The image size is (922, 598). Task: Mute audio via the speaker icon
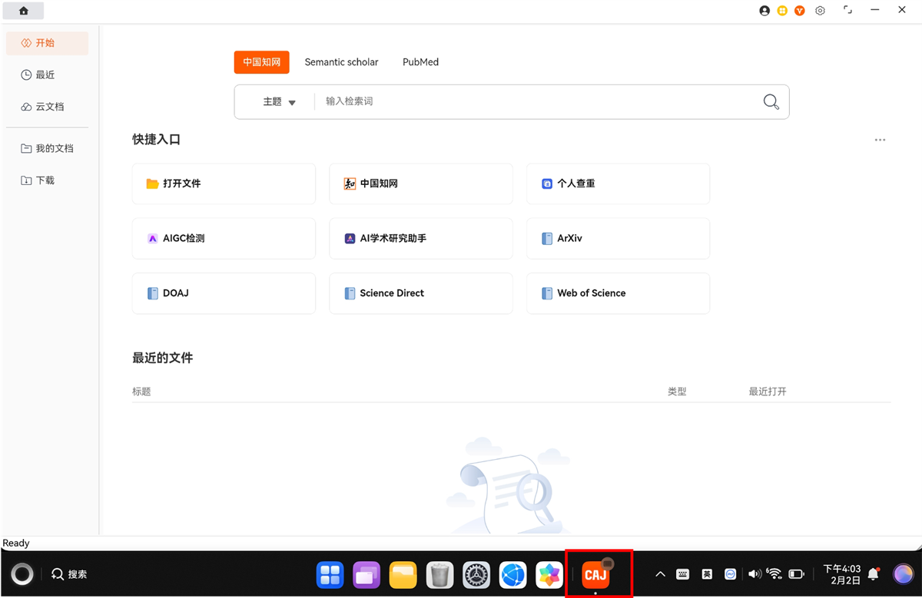755,573
